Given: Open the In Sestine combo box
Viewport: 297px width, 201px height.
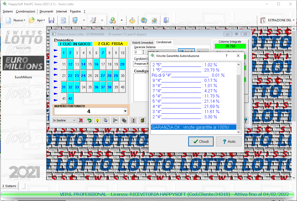Looking at the screenshot, I should [x=64, y=120].
